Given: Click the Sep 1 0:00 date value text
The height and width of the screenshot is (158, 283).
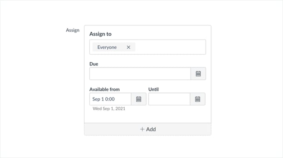Looking at the screenshot, I should coord(103,99).
